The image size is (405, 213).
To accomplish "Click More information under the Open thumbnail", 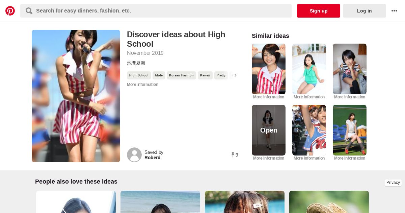I will pyautogui.click(x=269, y=158).
